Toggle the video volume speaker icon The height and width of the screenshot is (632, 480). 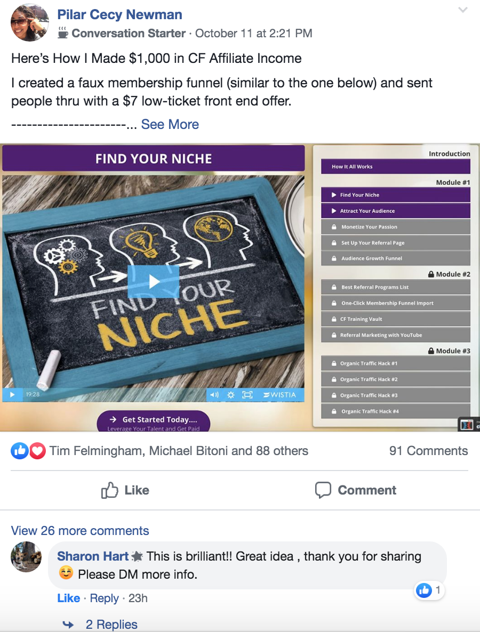[214, 394]
